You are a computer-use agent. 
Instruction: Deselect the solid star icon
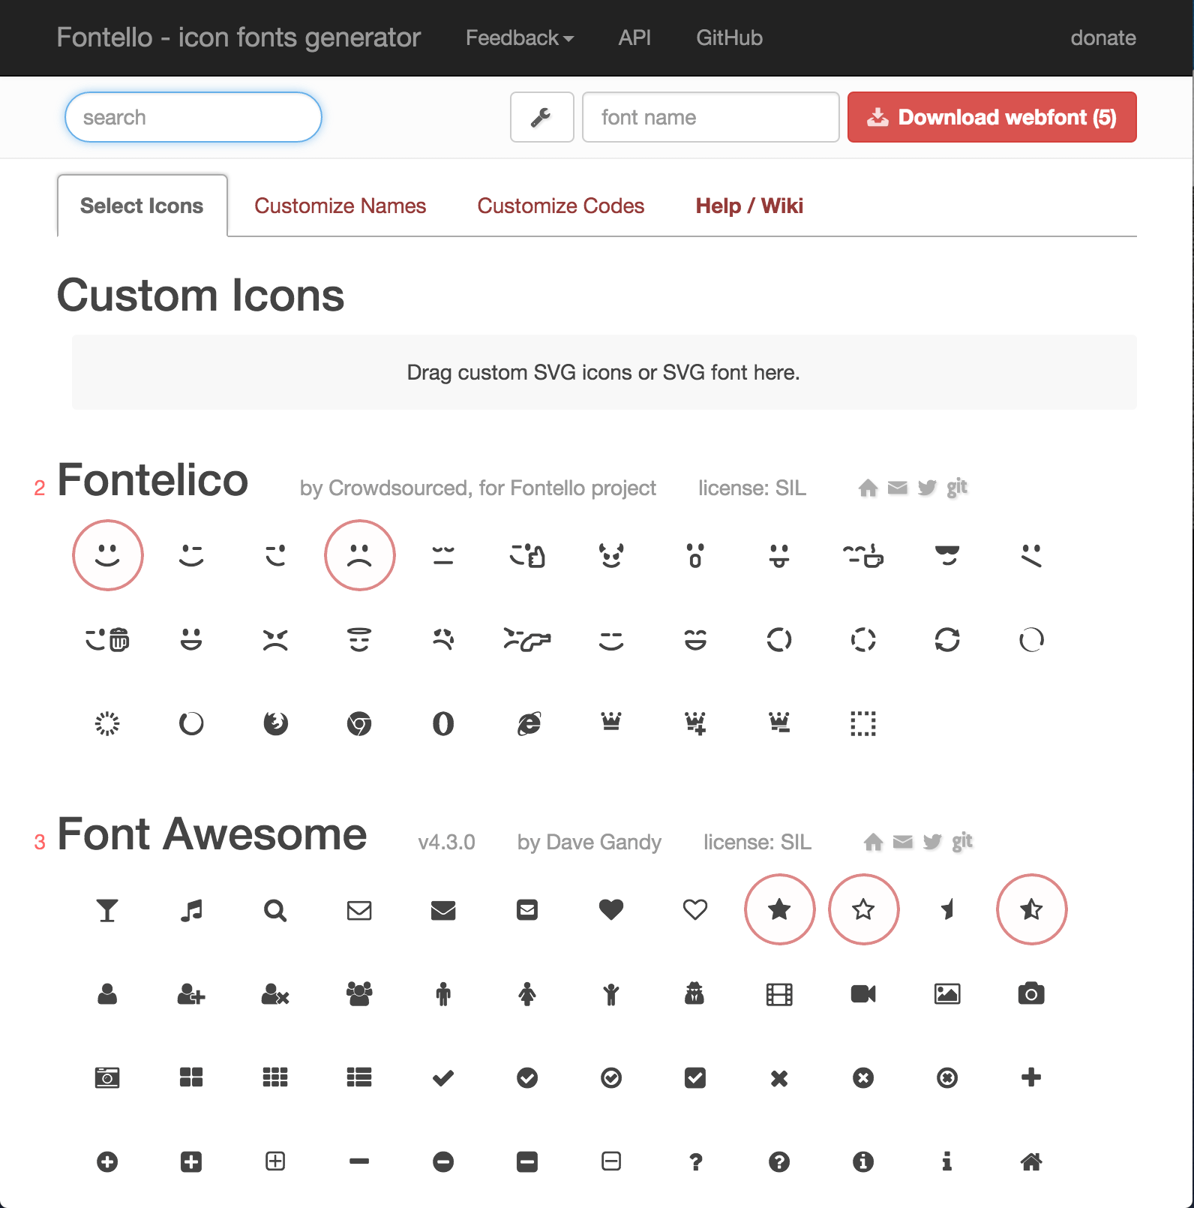pyautogui.click(x=779, y=909)
